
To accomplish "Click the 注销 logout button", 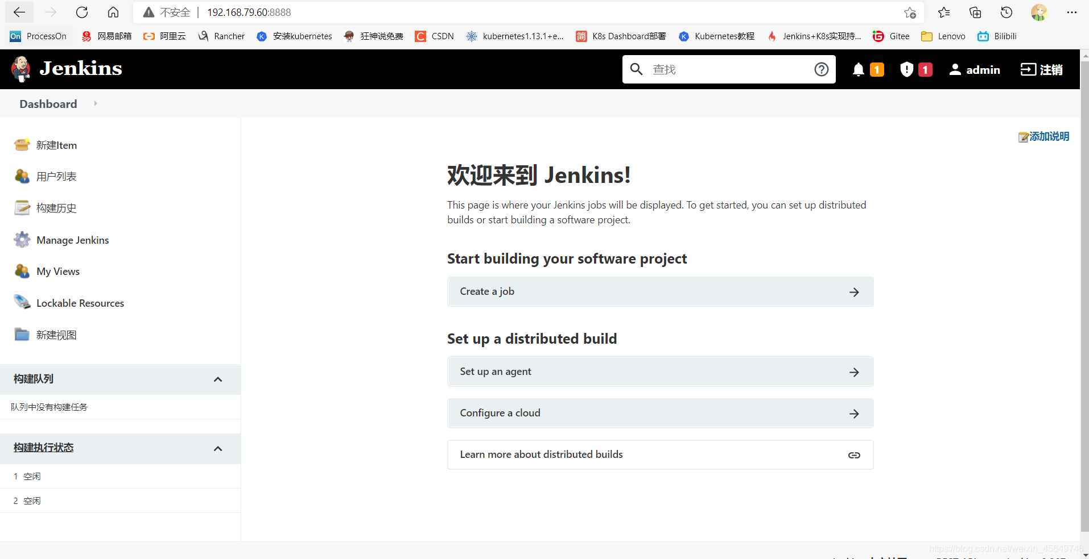I will [1041, 70].
